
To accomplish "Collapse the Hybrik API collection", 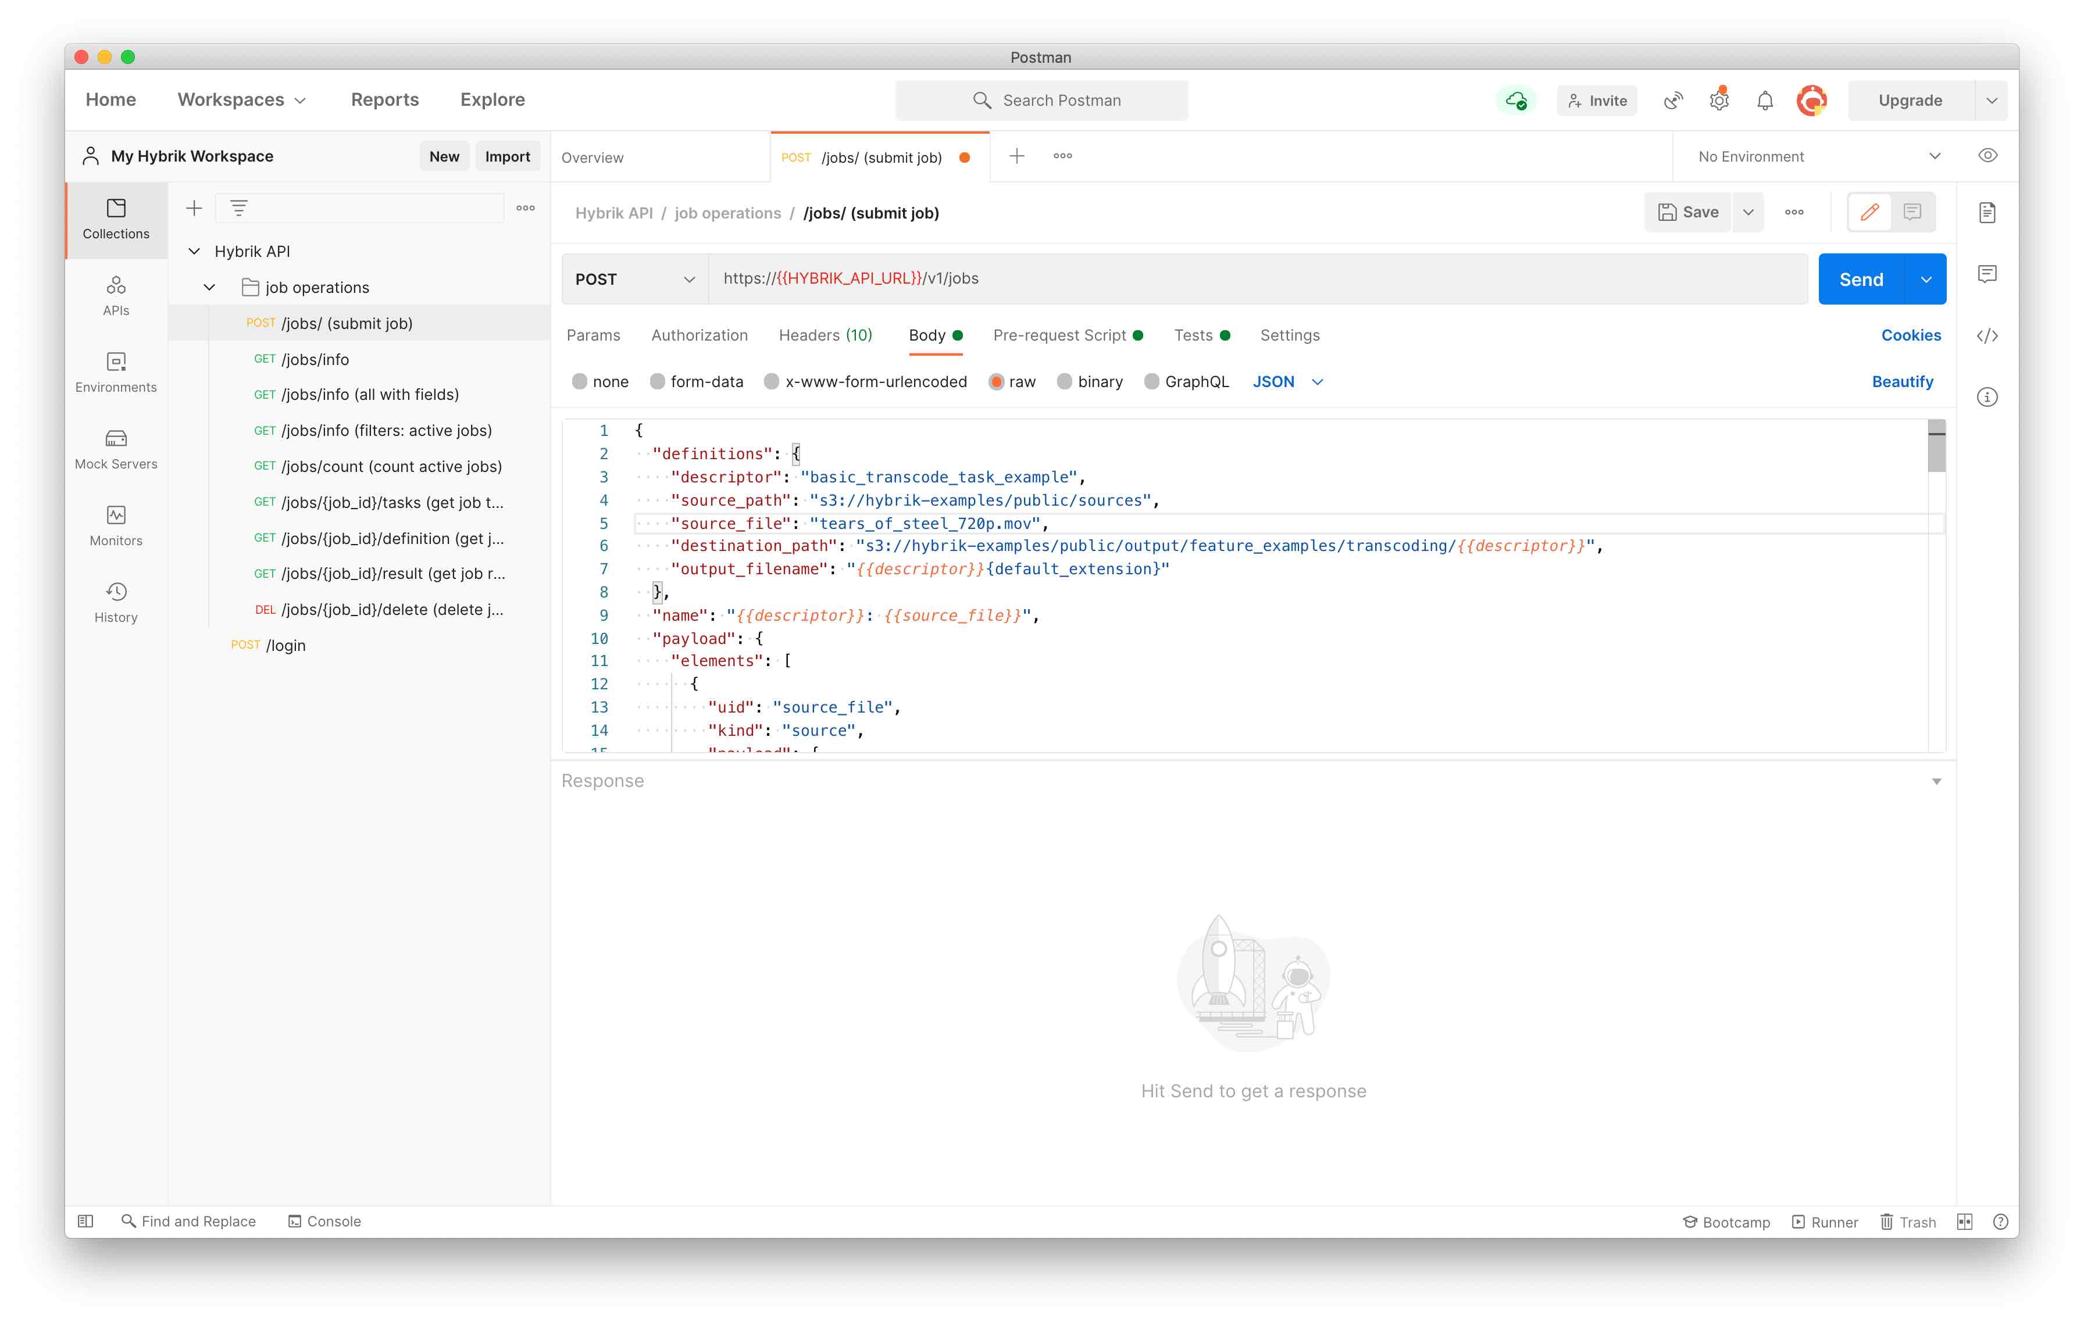I will (x=194, y=251).
